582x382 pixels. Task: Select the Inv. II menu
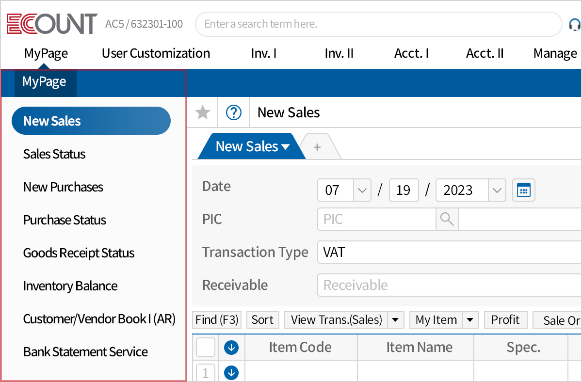(x=339, y=53)
